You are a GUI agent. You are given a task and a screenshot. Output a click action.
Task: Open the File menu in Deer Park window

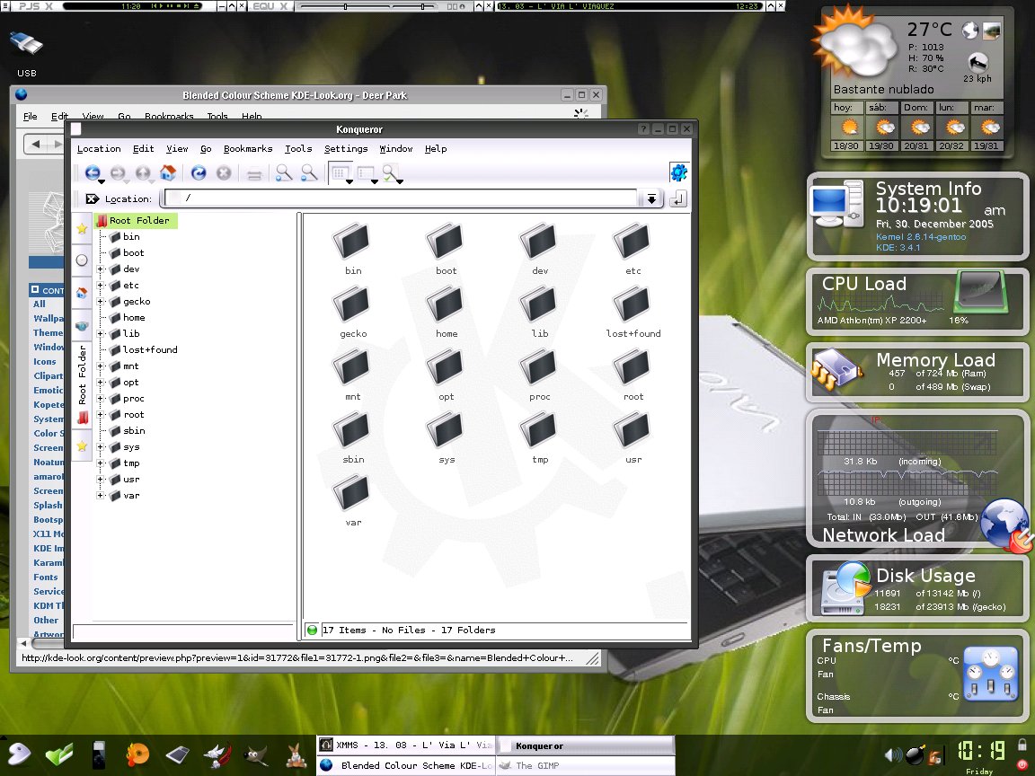31,116
